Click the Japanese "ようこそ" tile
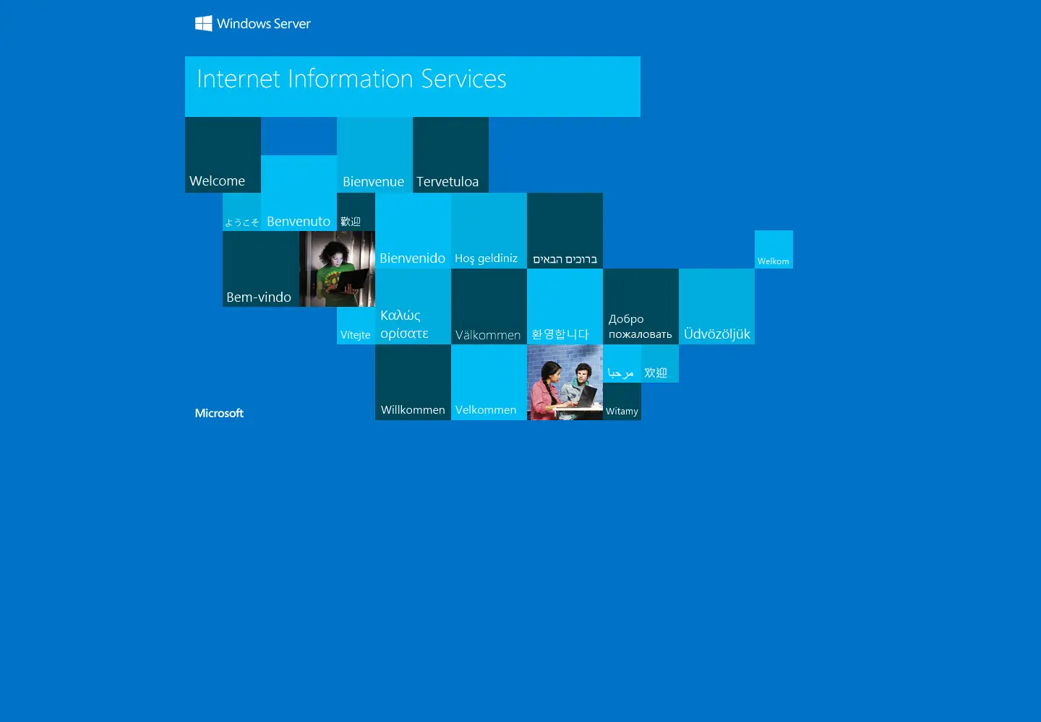1041x722 pixels. pos(241,212)
